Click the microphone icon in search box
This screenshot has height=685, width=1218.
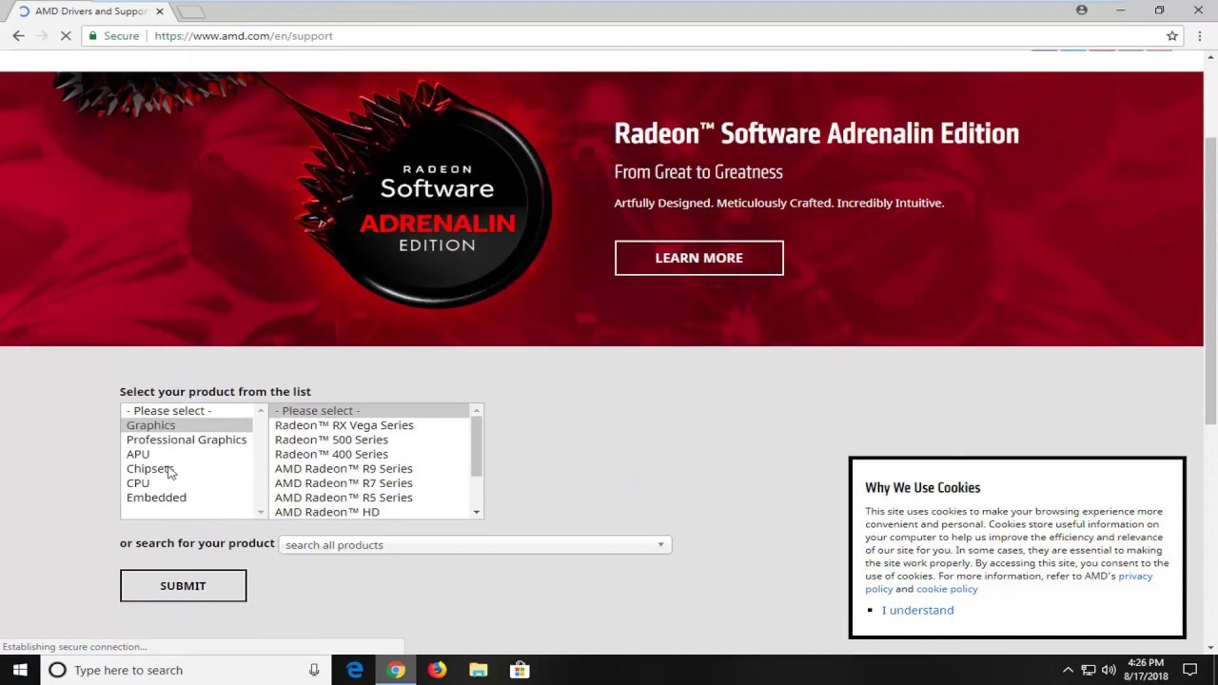pyautogui.click(x=314, y=670)
